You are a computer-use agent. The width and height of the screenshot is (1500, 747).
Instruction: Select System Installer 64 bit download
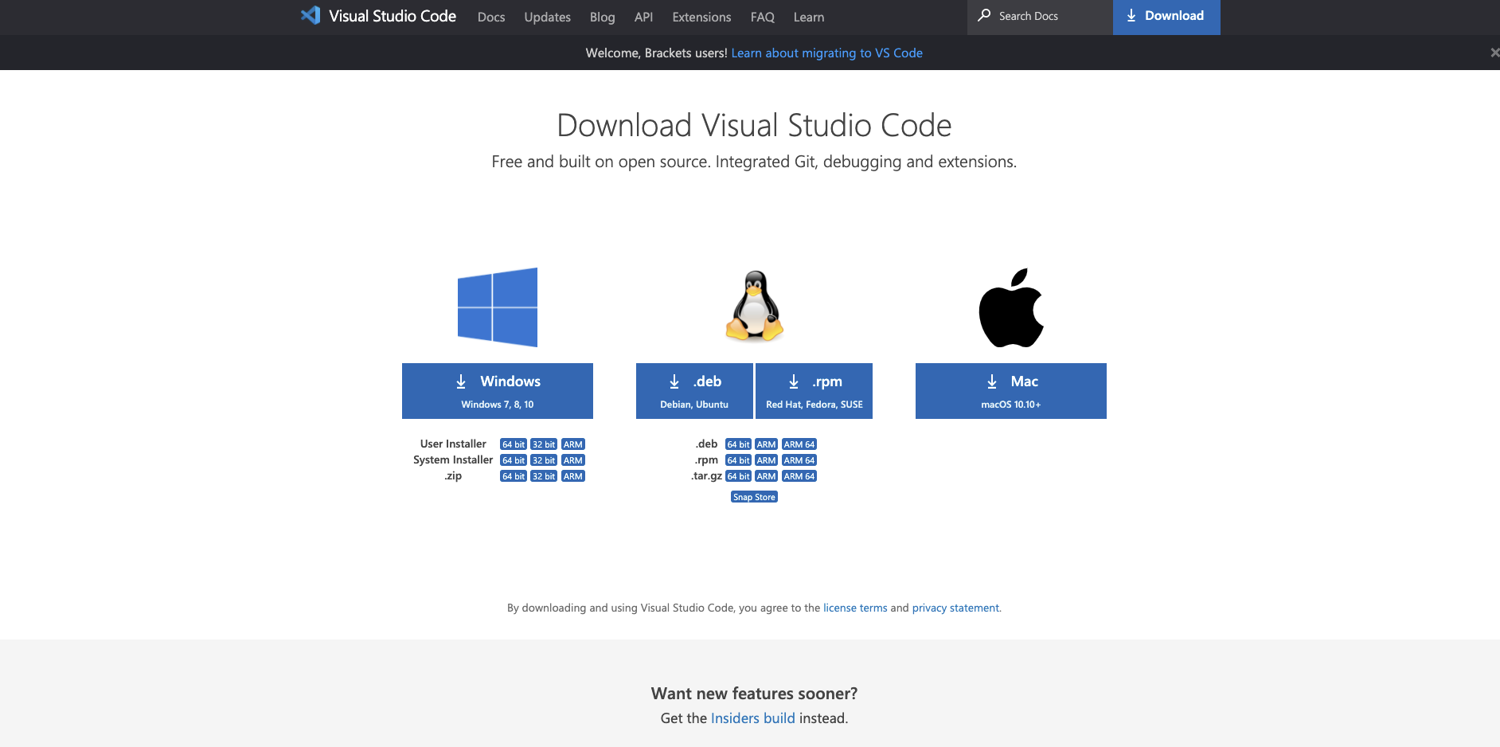(x=514, y=460)
